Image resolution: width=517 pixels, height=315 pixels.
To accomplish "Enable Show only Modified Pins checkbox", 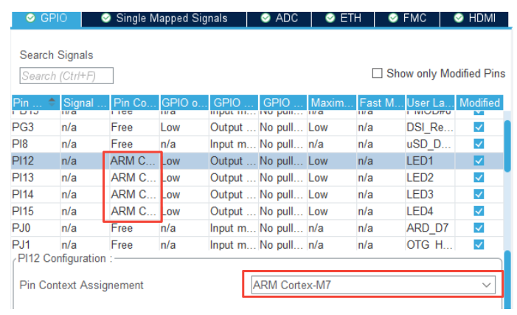I will pyautogui.click(x=378, y=73).
